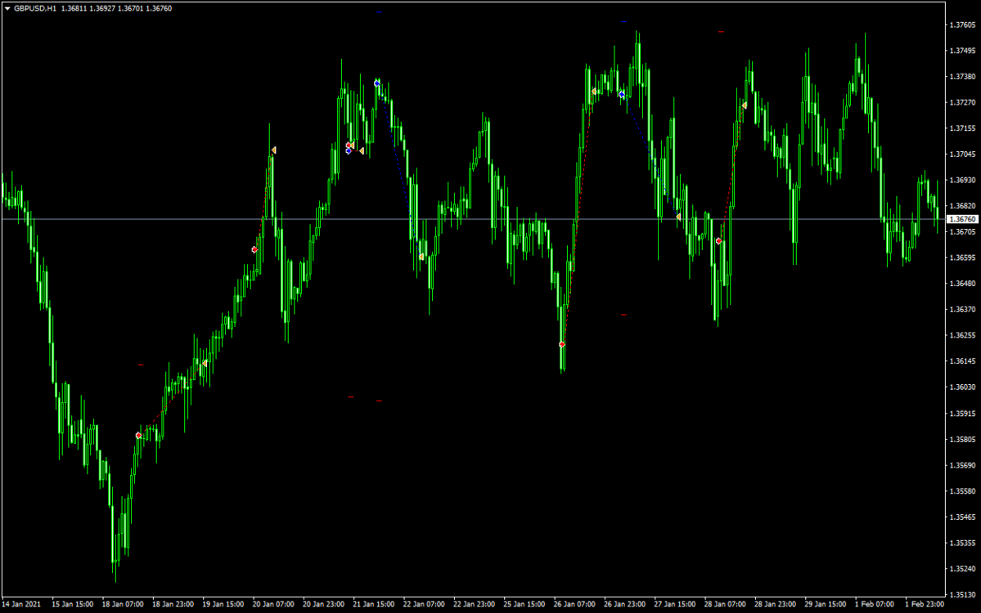Click the 1.37380 price axis label
Screen dimensions: 981x613
(x=962, y=77)
